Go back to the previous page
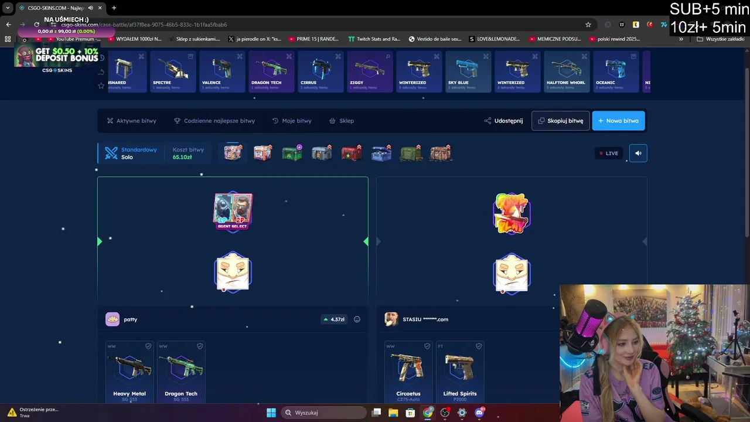 click(x=8, y=25)
